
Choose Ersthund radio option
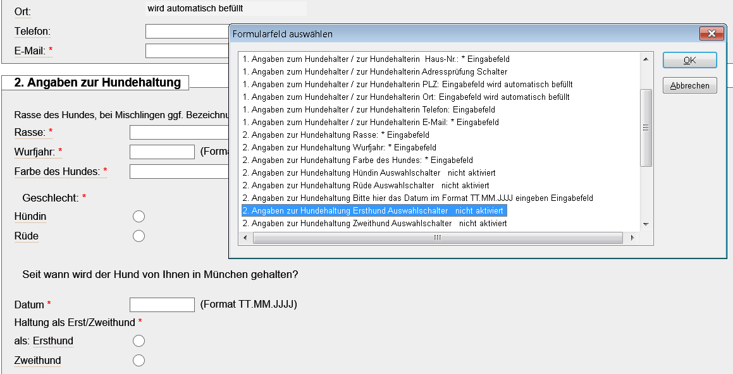[139, 341]
